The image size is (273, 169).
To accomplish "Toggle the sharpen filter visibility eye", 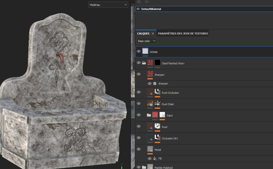I will tap(150, 84).
